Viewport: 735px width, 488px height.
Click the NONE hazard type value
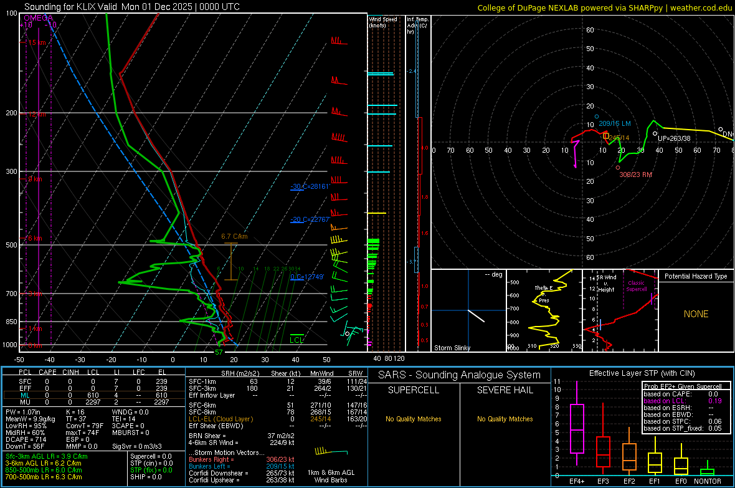[x=696, y=314]
